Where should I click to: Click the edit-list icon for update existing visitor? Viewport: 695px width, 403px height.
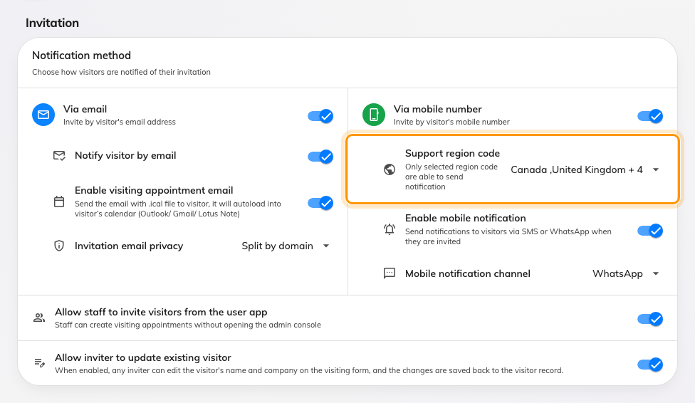(x=39, y=362)
